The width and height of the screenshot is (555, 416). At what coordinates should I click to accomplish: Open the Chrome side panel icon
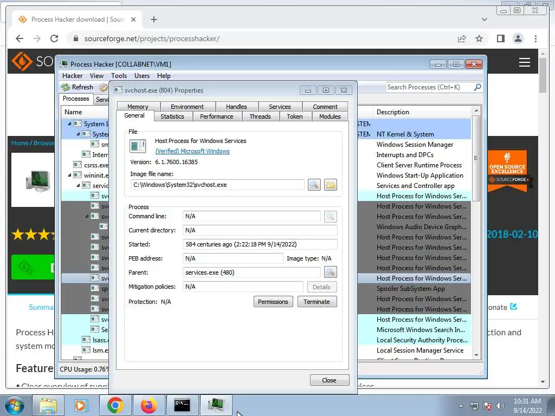coord(500,38)
